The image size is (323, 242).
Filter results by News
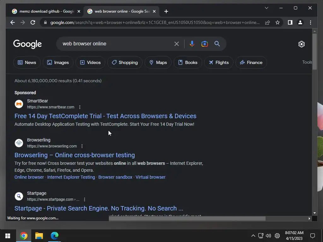[x=27, y=62]
